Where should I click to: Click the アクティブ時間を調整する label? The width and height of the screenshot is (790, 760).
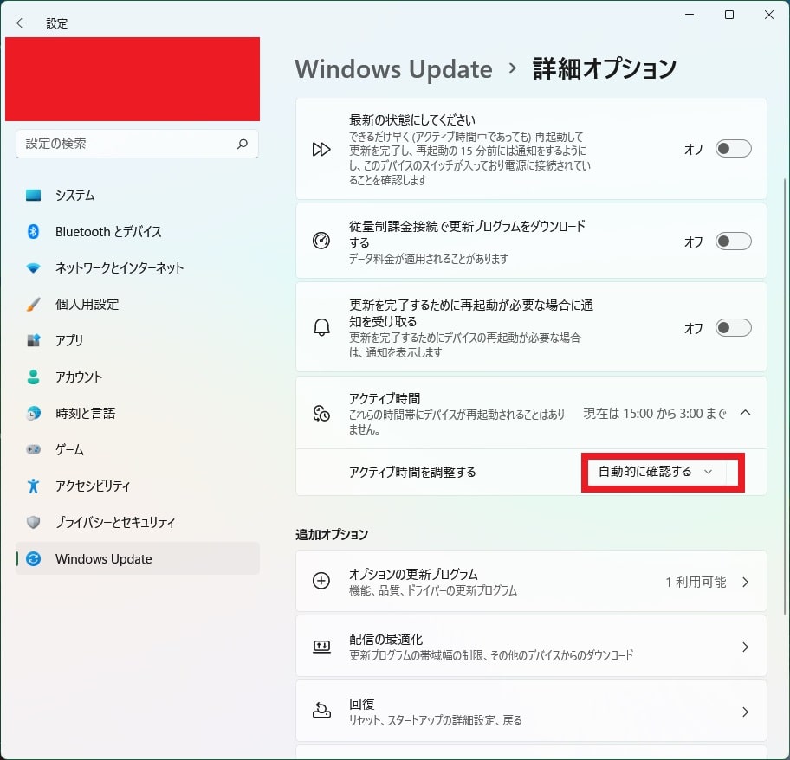click(412, 472)
